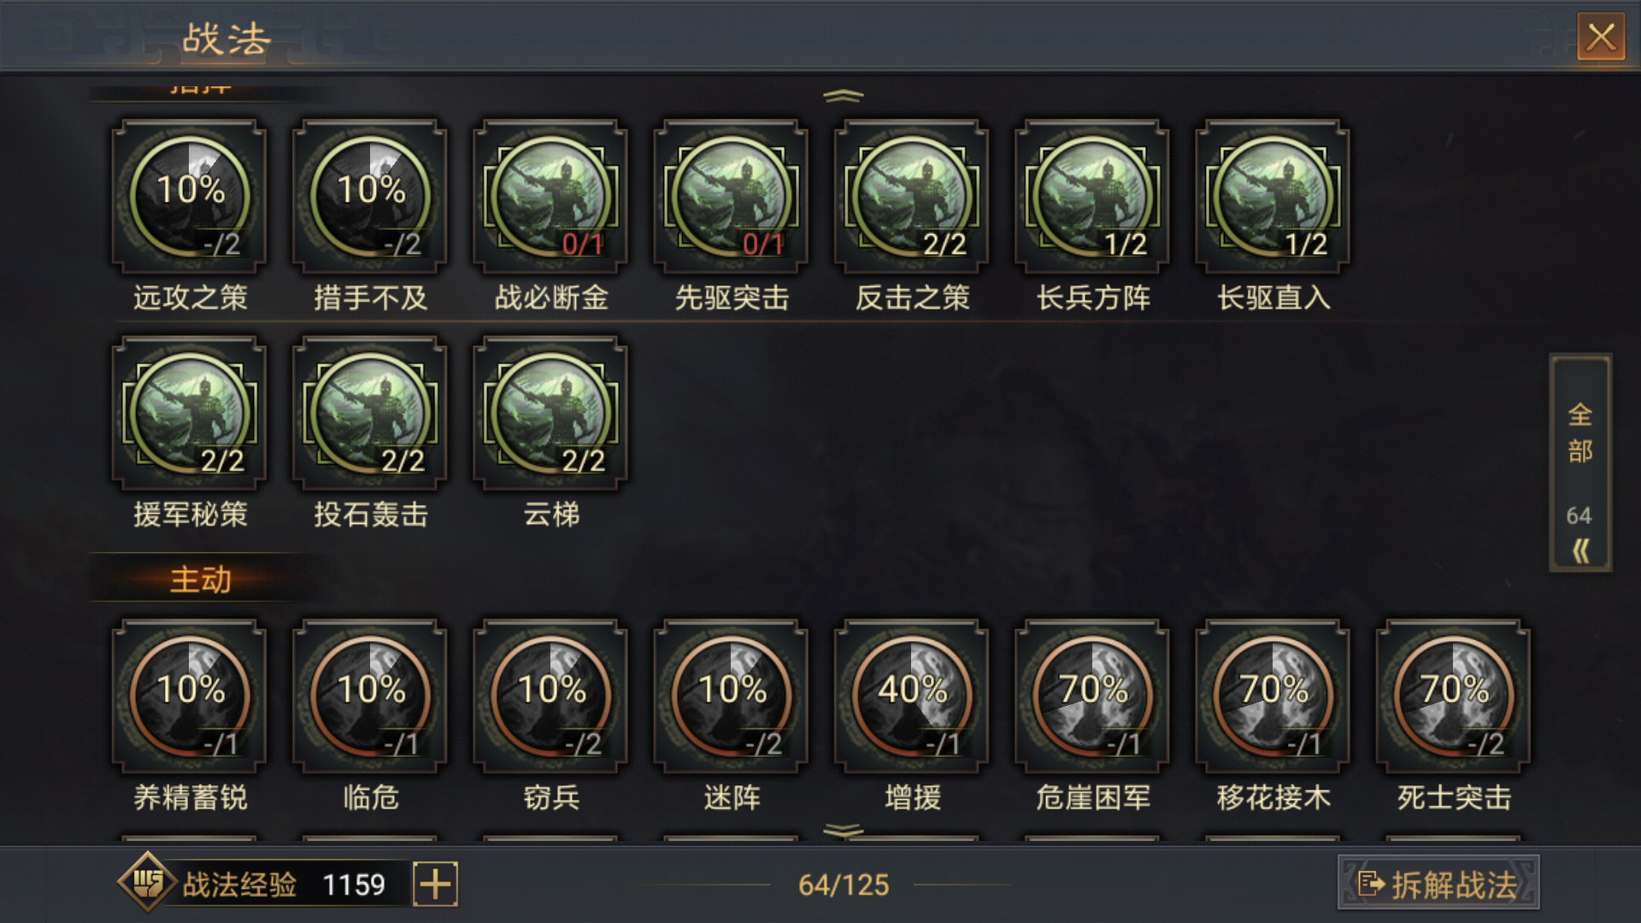Choose the 援军秘策 tactic icon
Image resolution: width=1641 pixels, height=923 pixels.
coord(189,413)
